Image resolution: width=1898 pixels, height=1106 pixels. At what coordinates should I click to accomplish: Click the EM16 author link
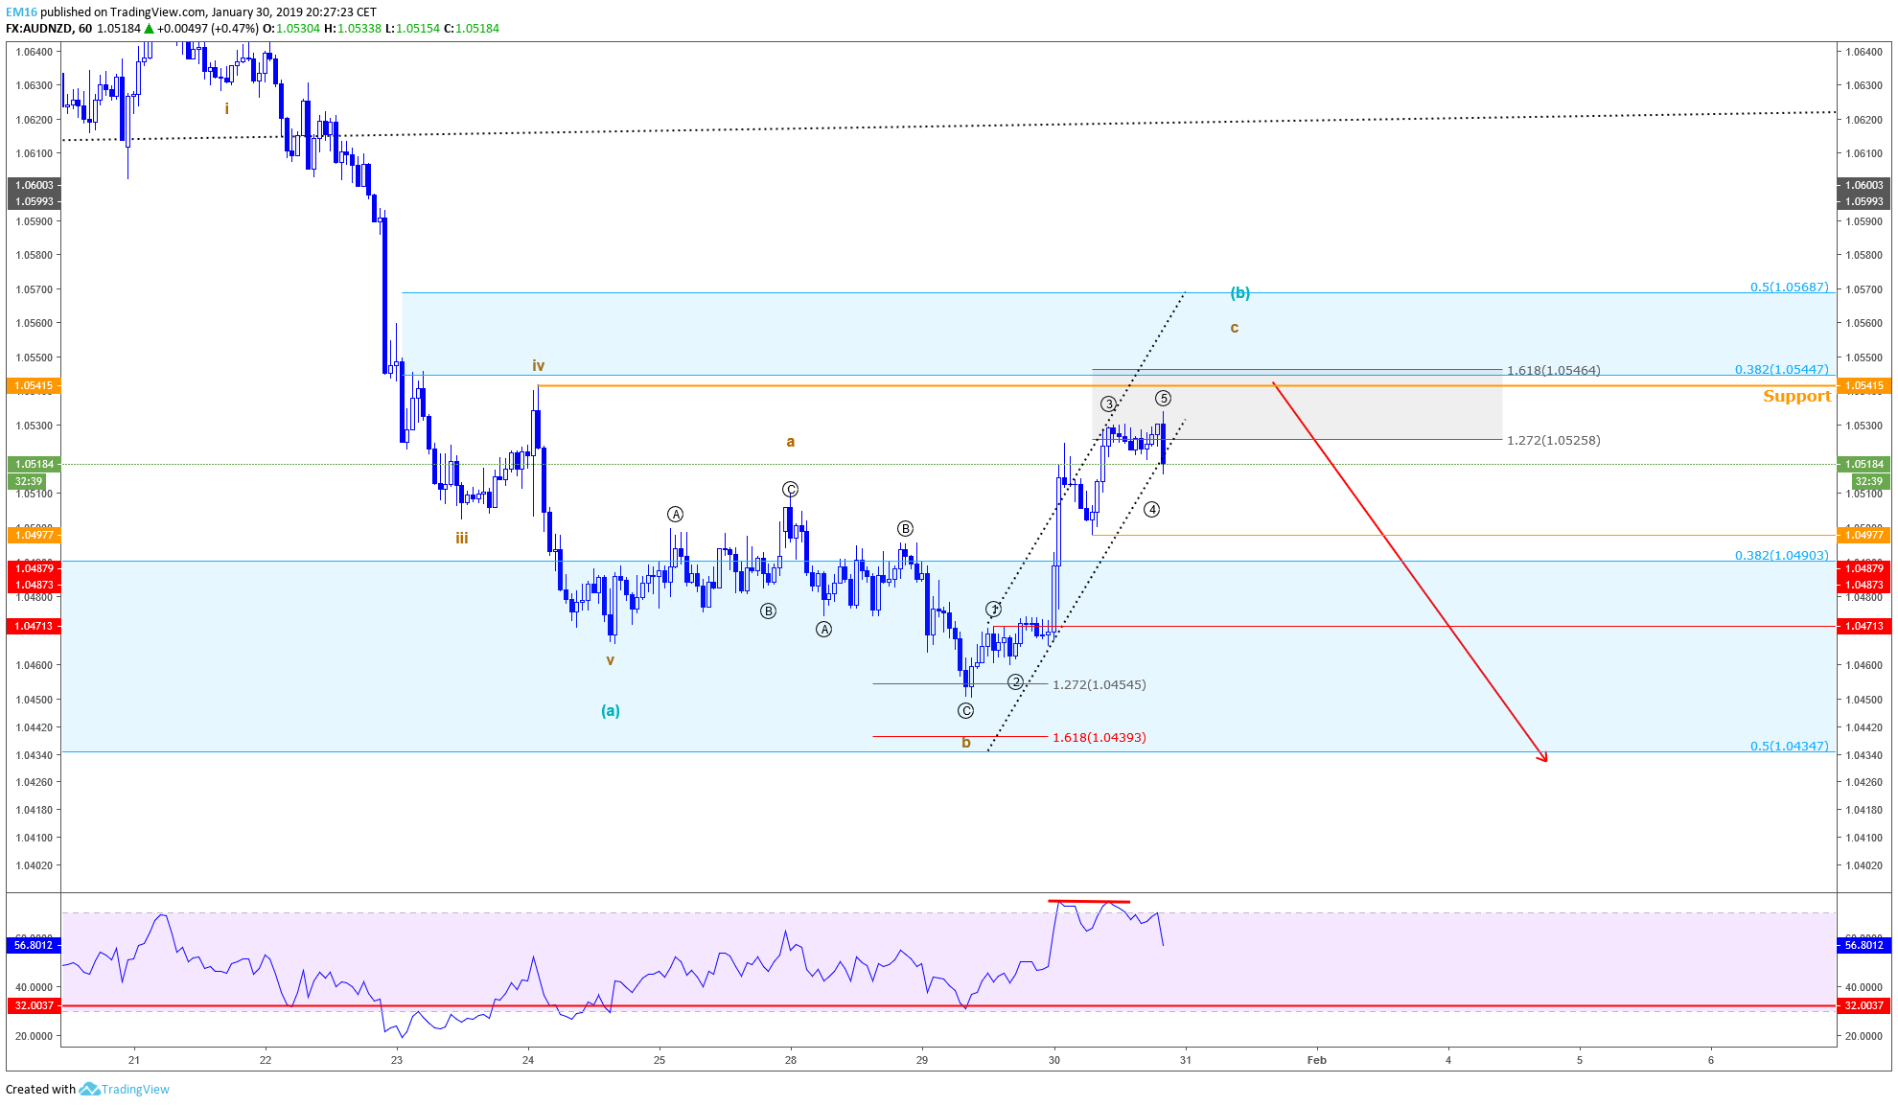(x=21, y=12)
